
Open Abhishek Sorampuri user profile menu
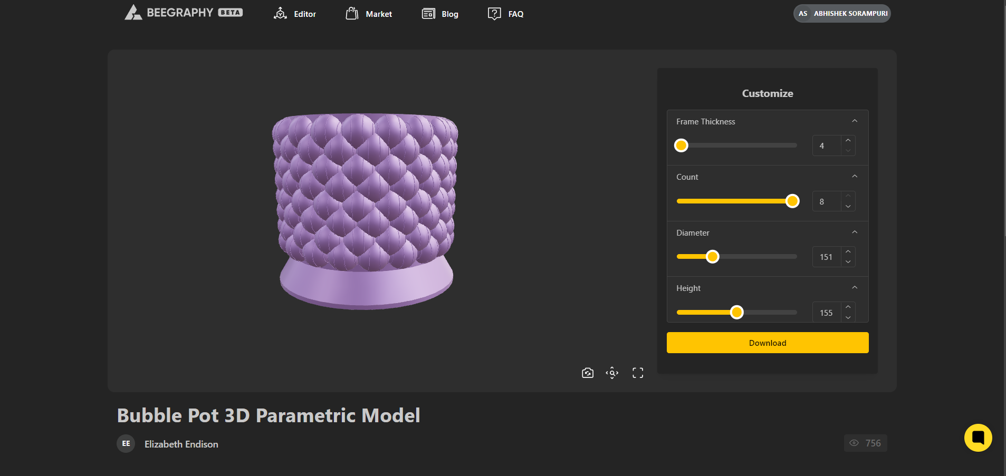pos(842,14)
